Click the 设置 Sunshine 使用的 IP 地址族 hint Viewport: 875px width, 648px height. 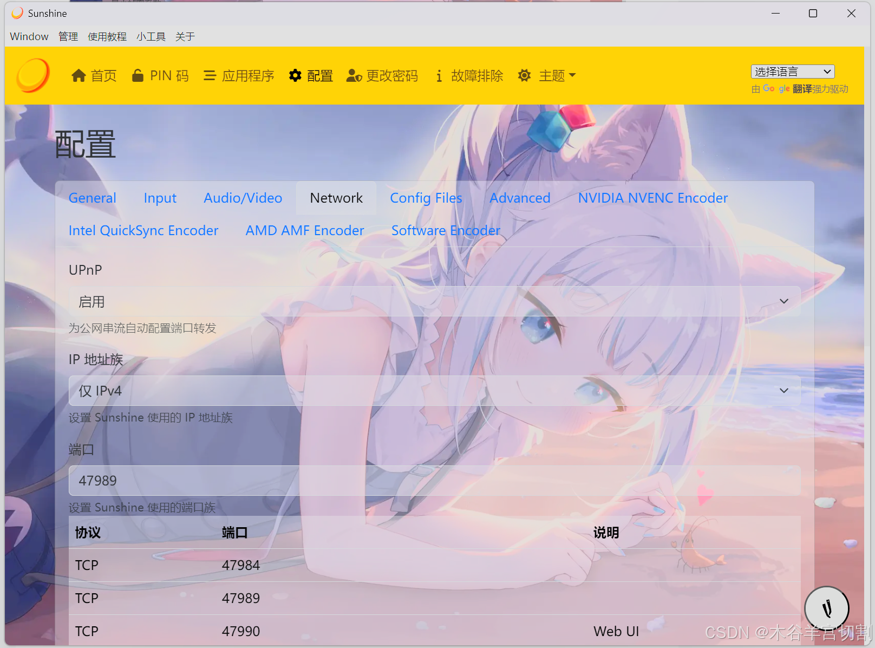pyautogui.click(x=151, y=418)
